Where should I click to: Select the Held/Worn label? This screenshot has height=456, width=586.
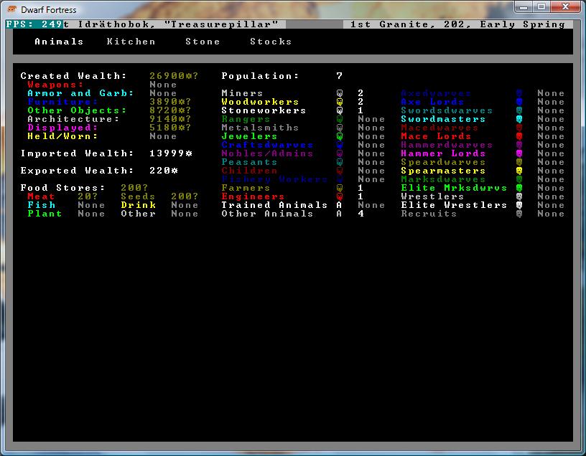point(62,136)
